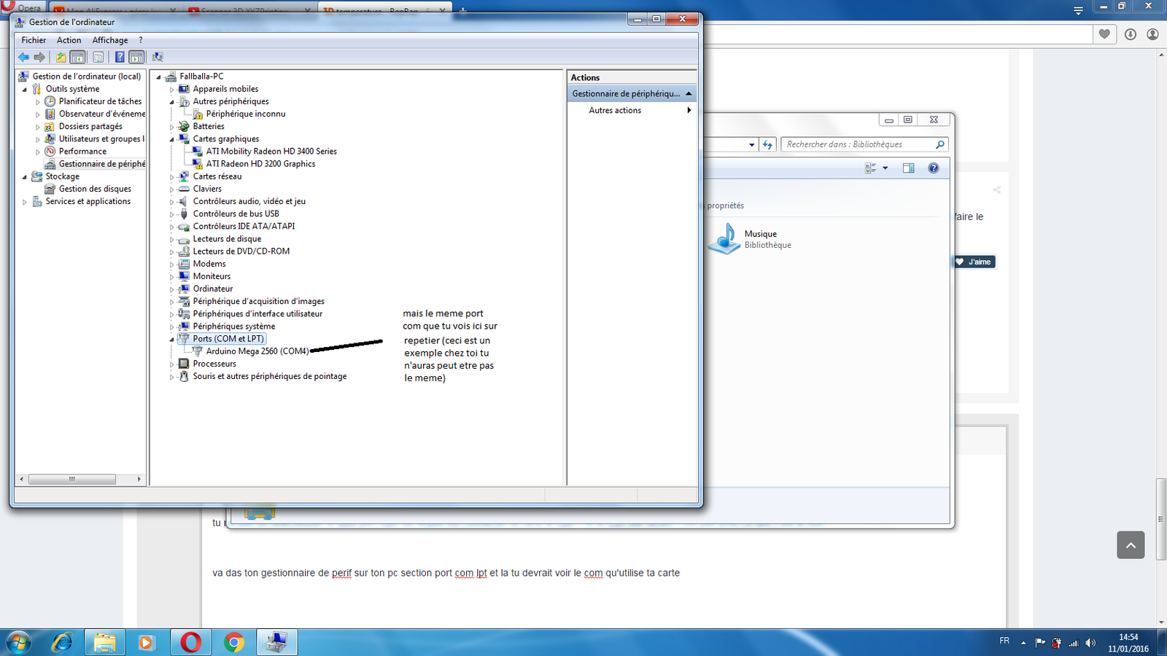This screenshot has width=1167, height=656.
Task: Open Google Chrome from the taskbar
Action: pyautogui.click(x=234, y=643)
